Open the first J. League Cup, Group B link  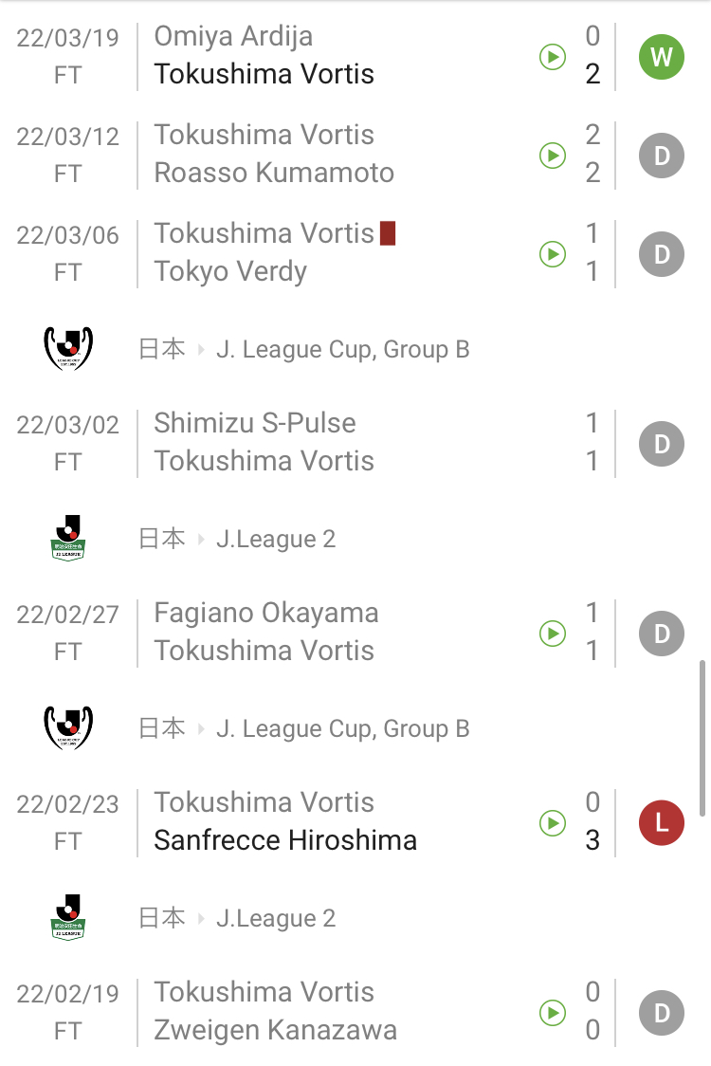coord(342,350)
